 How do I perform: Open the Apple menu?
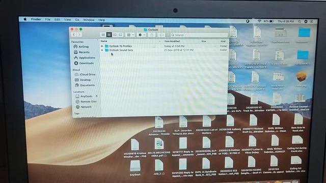coord(25,19)
